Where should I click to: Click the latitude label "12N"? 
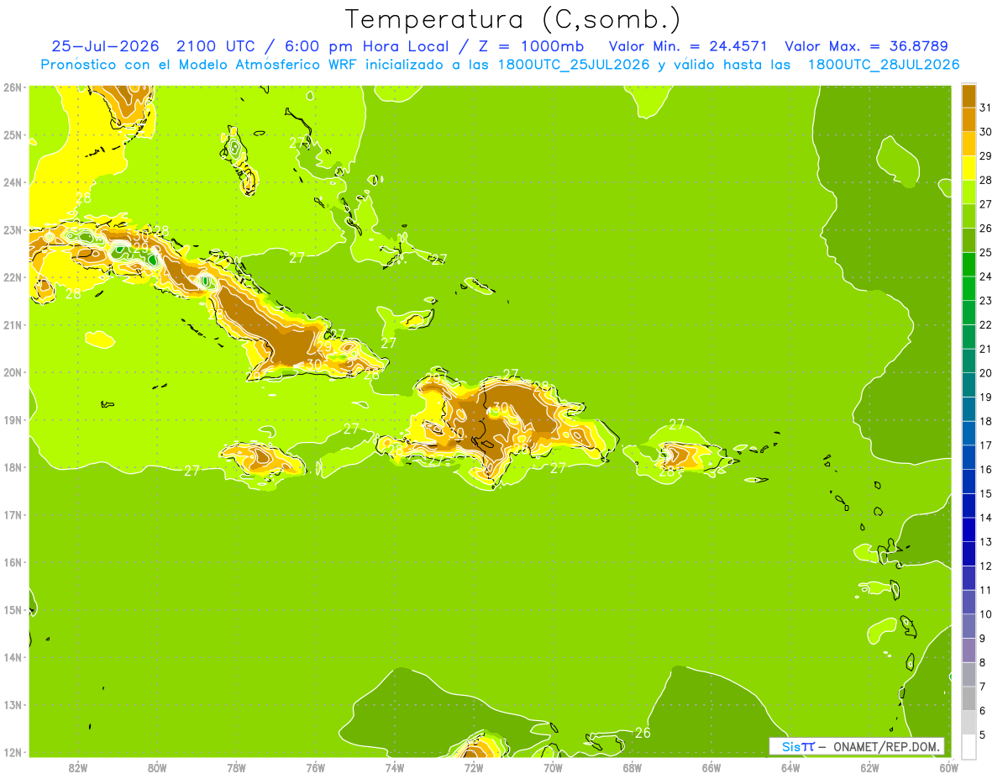(12, 752)
